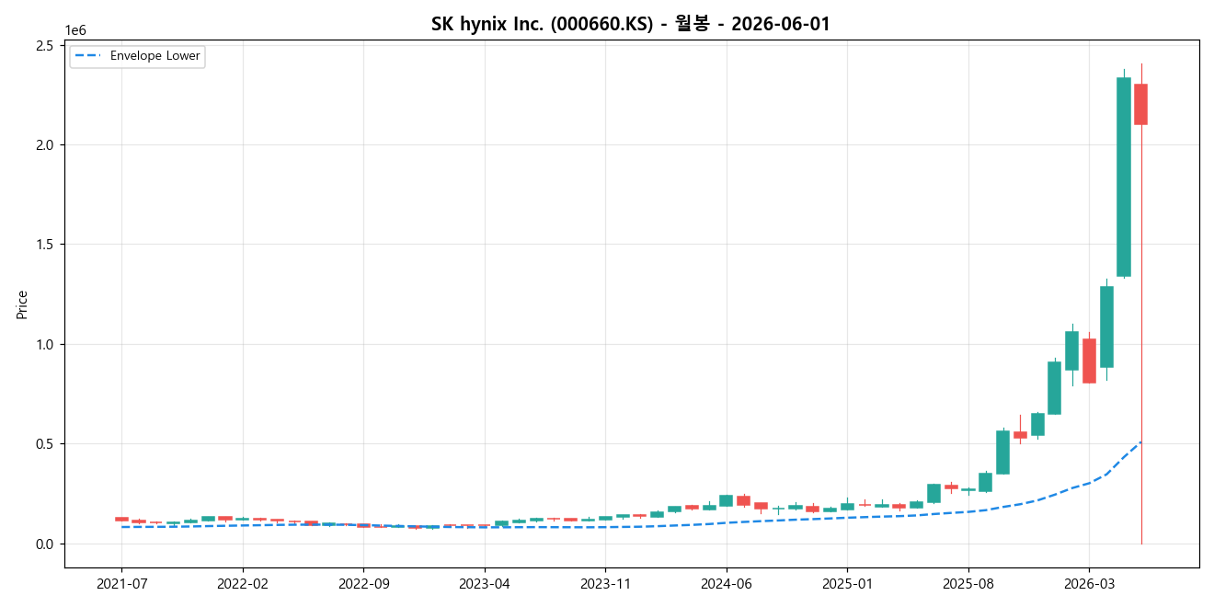Click the 2026-03 x-axis label
This screenshot has height=607, width=1214.
[1089, 583]
